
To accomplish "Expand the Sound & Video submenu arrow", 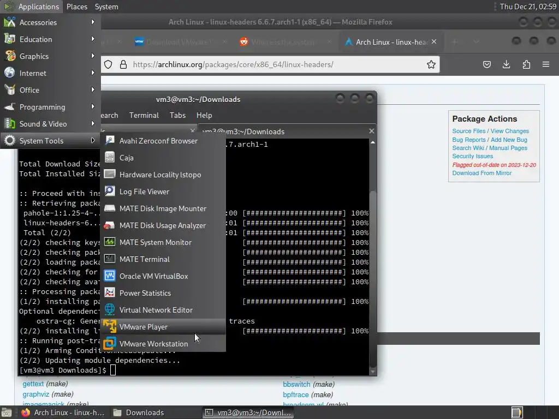I will click(93, 123).
